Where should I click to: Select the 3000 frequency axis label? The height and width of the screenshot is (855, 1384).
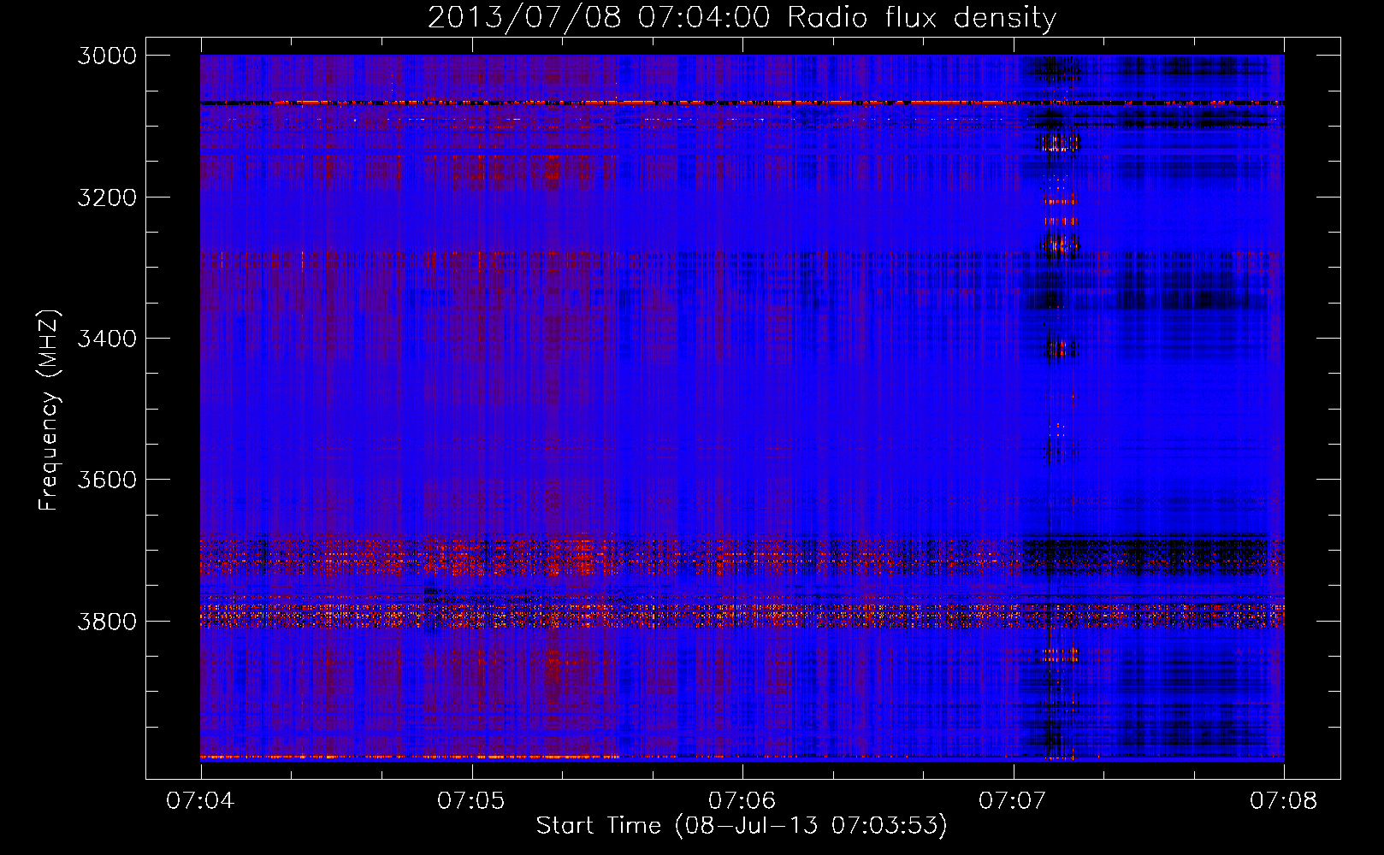[x=107, y=56]
